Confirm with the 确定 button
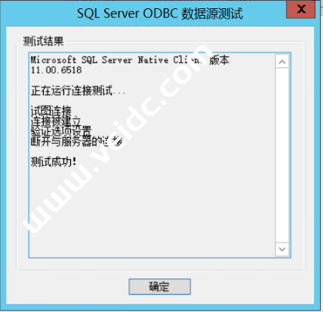The height and width of the screenshot is (312, 323). click(160, 286)
